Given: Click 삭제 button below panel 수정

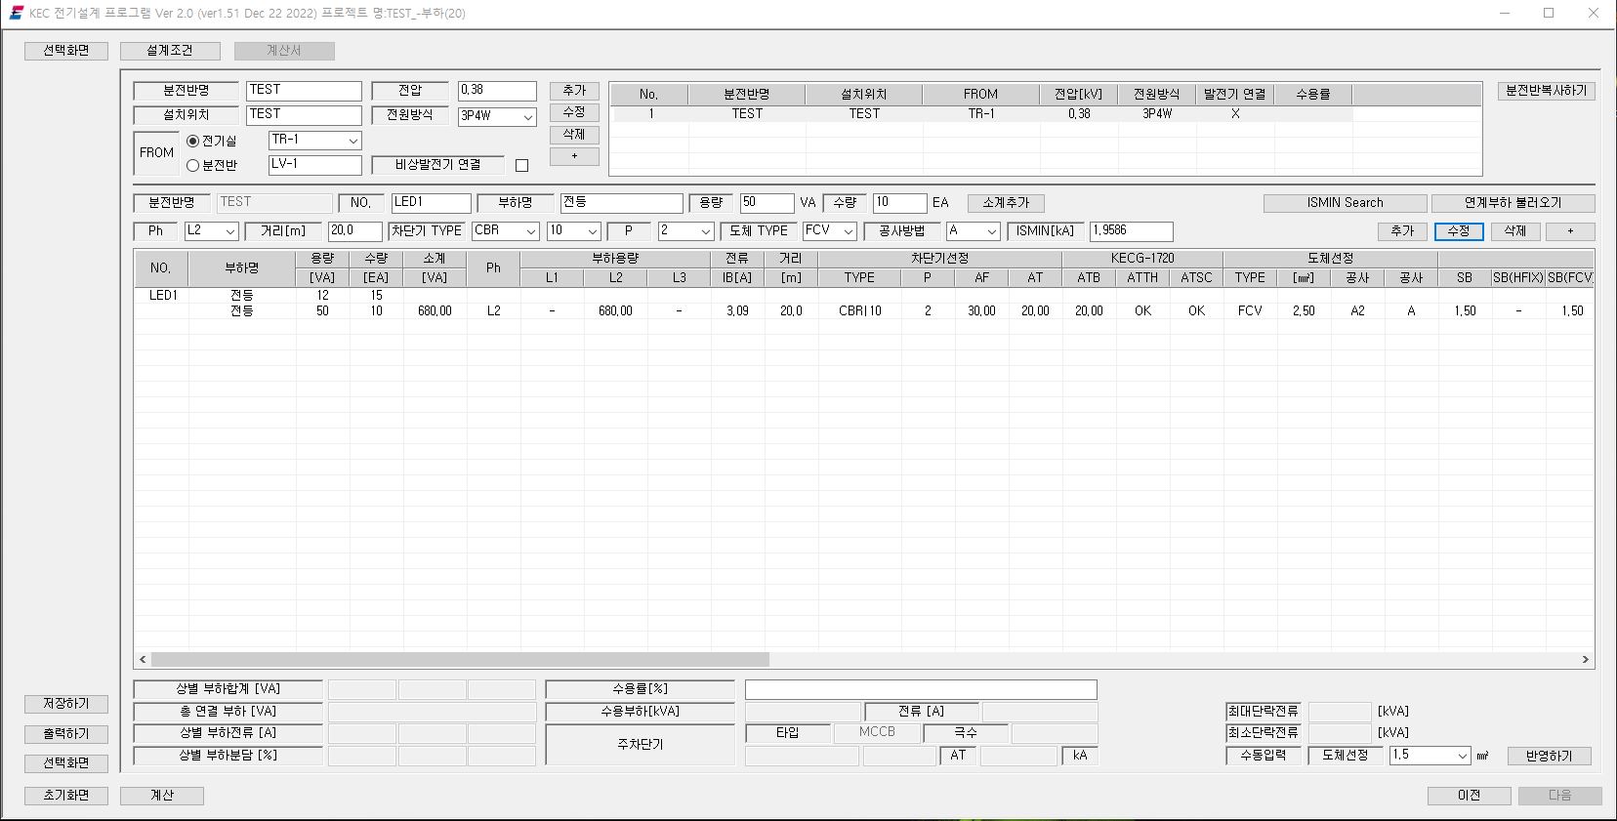Looking at the screenshot, I should coord(574,135).
